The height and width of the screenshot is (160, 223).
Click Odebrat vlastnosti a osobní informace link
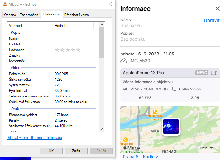pos(34,138)
